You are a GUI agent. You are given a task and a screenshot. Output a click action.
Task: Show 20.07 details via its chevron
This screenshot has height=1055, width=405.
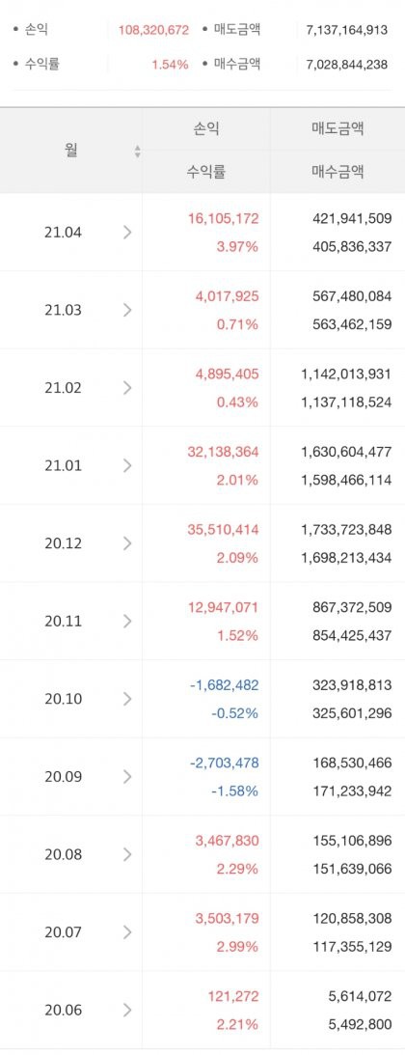[127, 931]
